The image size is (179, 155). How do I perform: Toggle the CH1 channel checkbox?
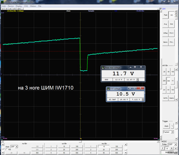[161, 9]
